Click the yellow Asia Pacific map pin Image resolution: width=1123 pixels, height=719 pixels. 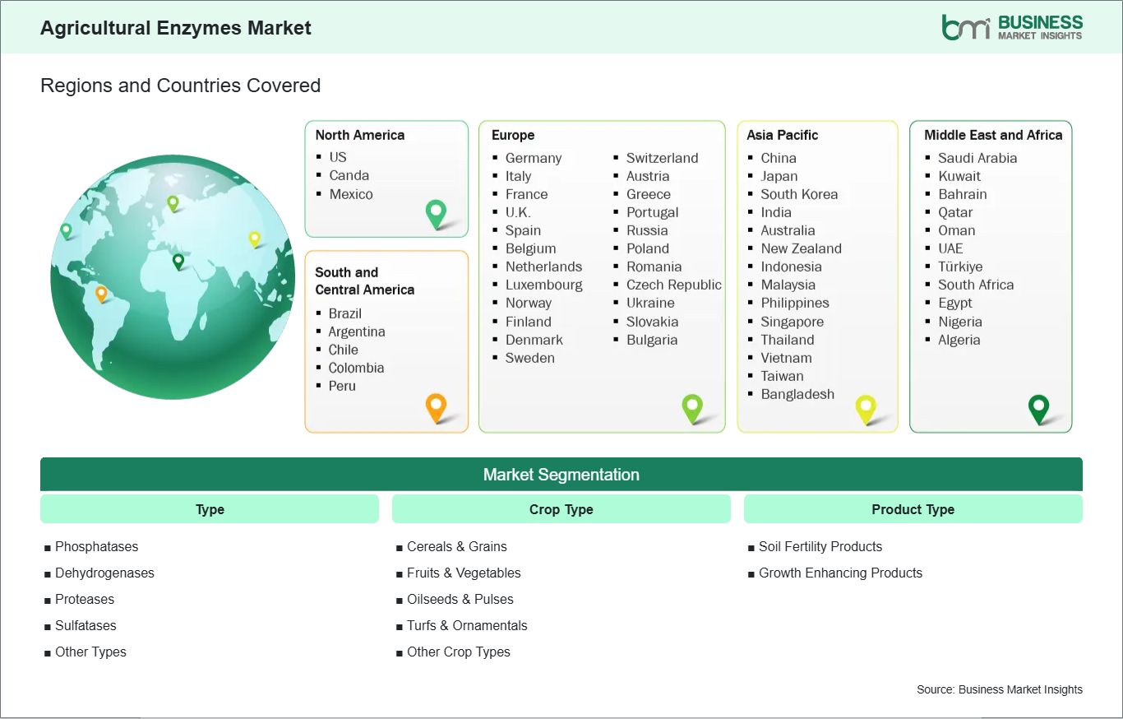point(866,407)
